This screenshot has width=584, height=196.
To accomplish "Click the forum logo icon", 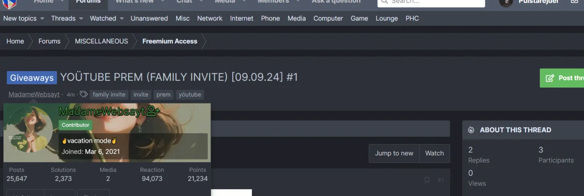I will click(10, 4).
